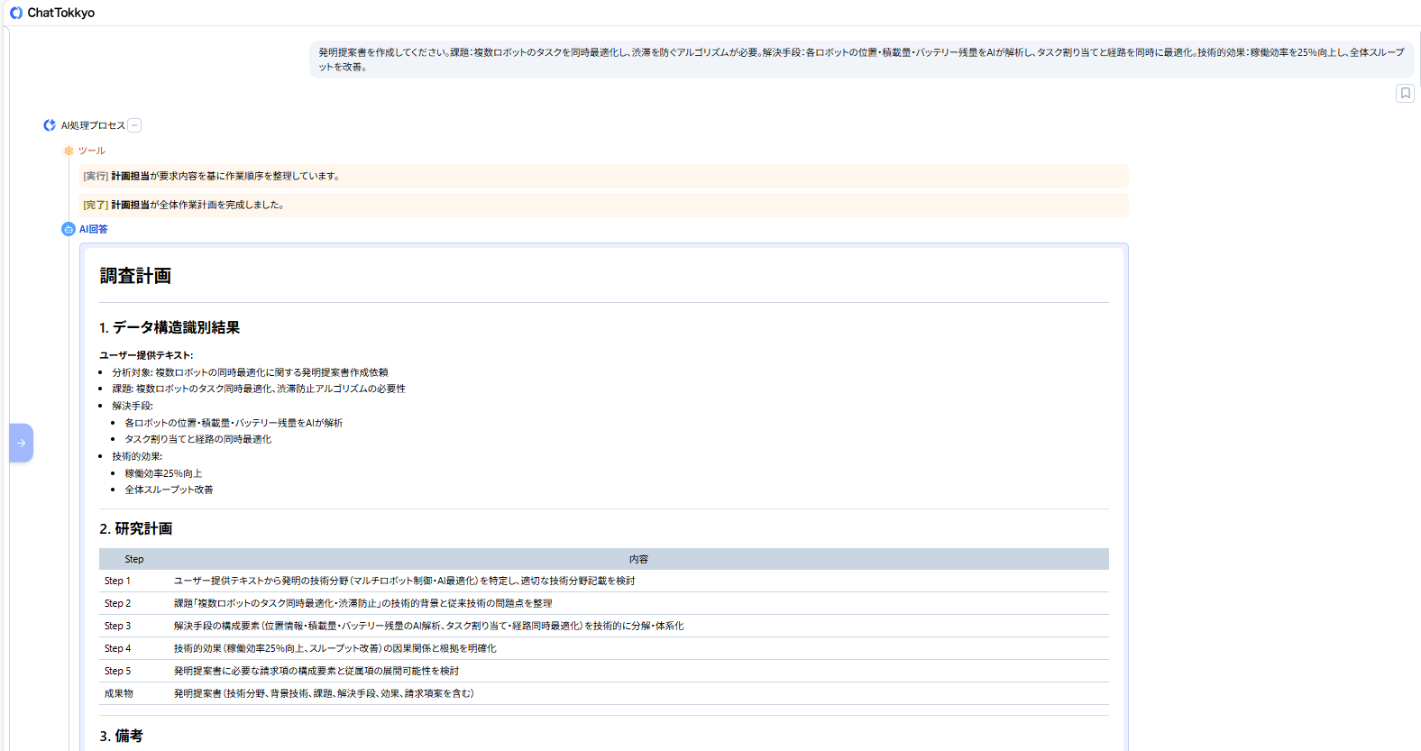Click the heading 2. 研究計画
This screenshot has height=751, width=1421.
[x=136, y=528]
